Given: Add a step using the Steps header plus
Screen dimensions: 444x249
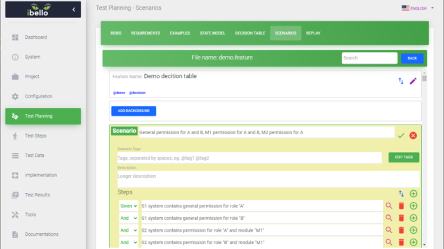Looking at the screenshot, I should point(413,194).
